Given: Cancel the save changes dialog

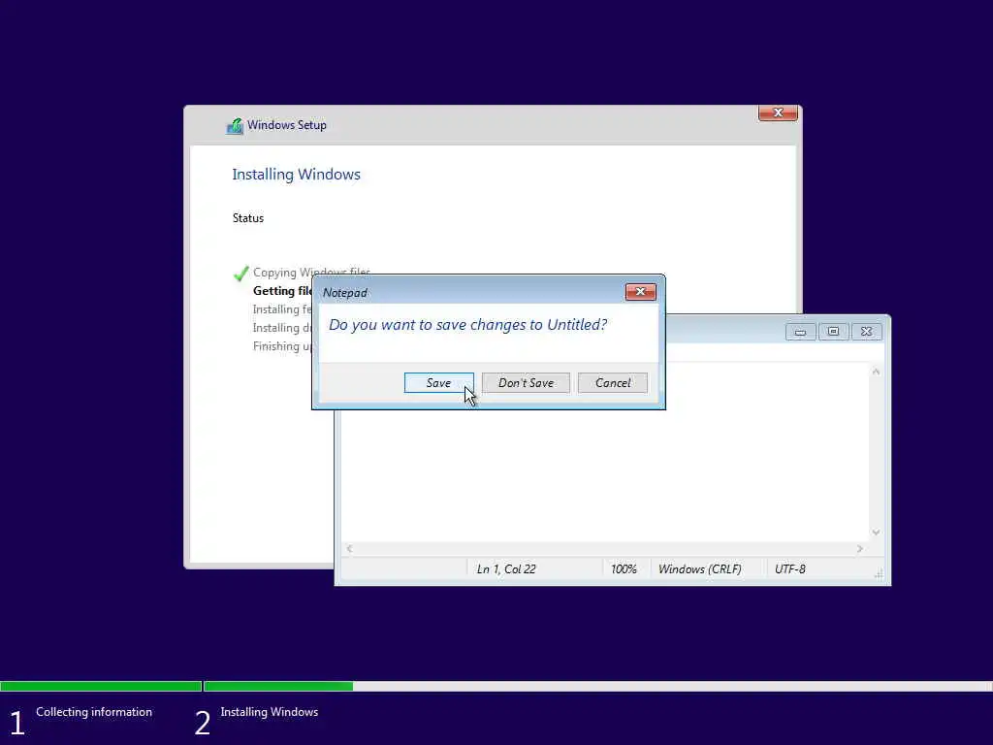Looking at the screenshot, I should tap(613, 382).
